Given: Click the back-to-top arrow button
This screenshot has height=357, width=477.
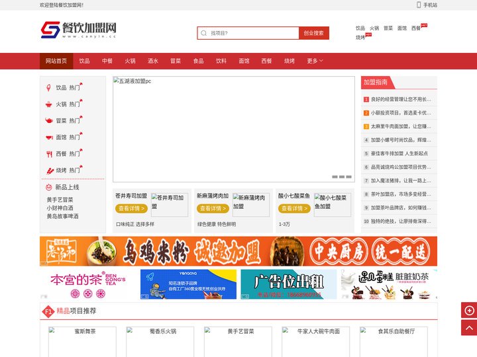Looking at the screenshot, I should point(469,327).
